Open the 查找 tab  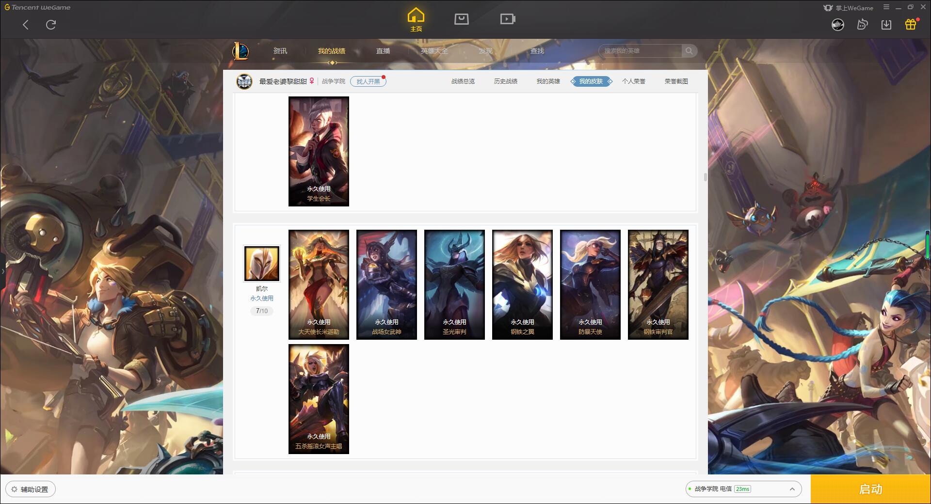click(537, 51)
